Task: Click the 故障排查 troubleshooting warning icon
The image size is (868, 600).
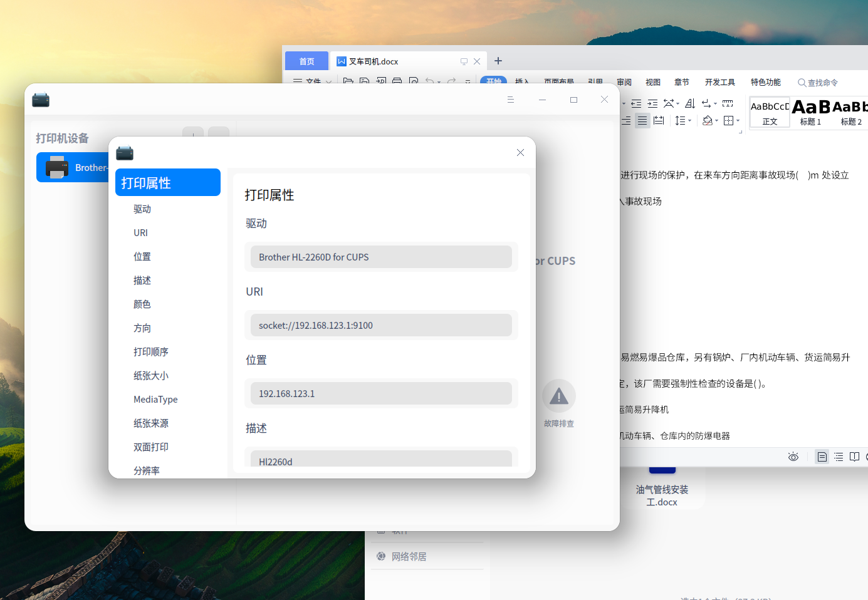Action: [558, 395]
